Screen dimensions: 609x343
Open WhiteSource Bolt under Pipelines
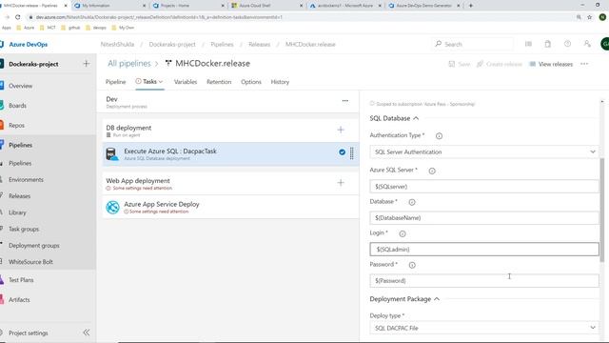click(x=30, y=262)
